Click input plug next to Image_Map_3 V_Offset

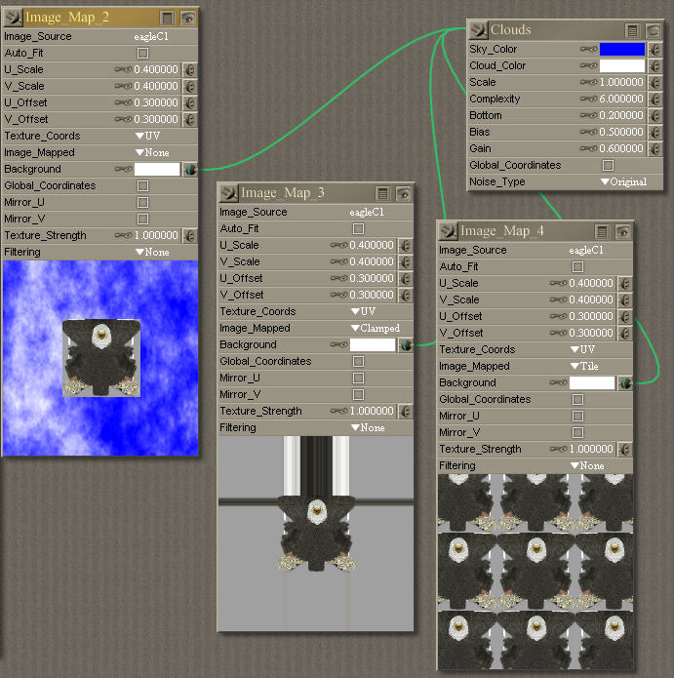coord(406,295)
